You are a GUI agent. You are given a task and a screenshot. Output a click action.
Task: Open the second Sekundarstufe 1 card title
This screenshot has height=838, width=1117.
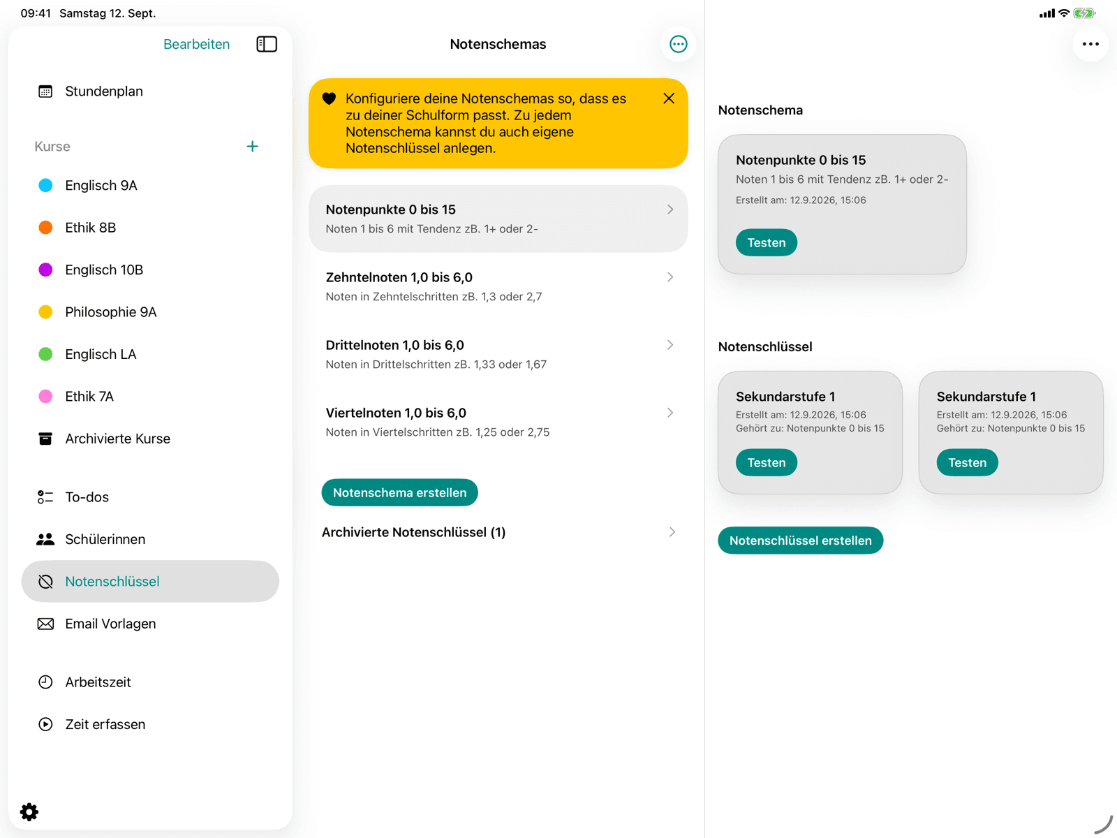point(986,397)
